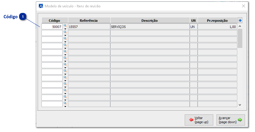The height and width of the screenshot is (132, 255).
Task: Click the Descrição column header
Action: click(x=150, y=21)
